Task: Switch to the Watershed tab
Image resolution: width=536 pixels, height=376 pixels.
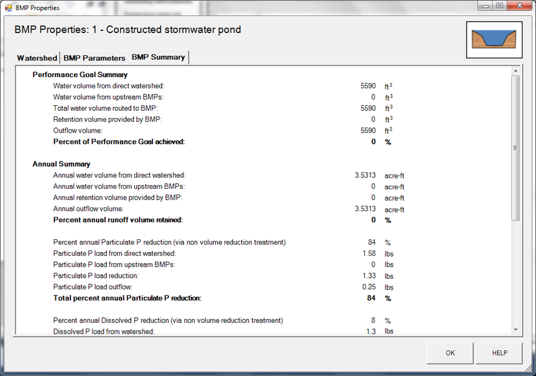Action: coord(37,58)
